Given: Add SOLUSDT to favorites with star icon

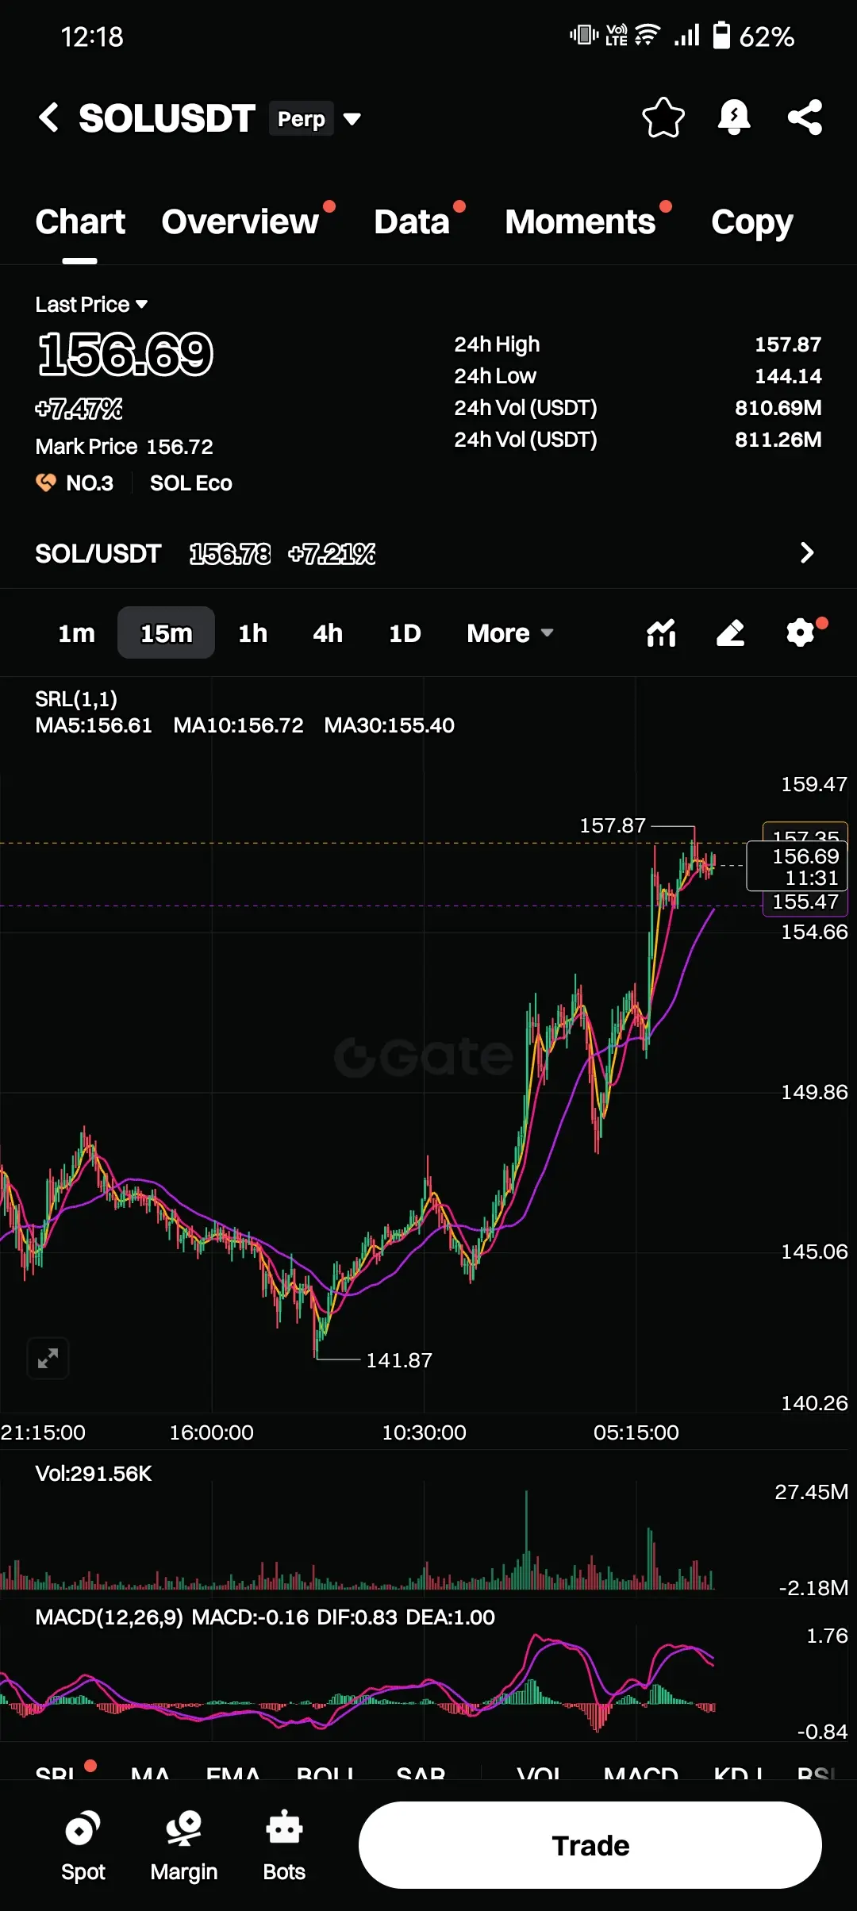Looking at the screenshot, I should (663, 117).
